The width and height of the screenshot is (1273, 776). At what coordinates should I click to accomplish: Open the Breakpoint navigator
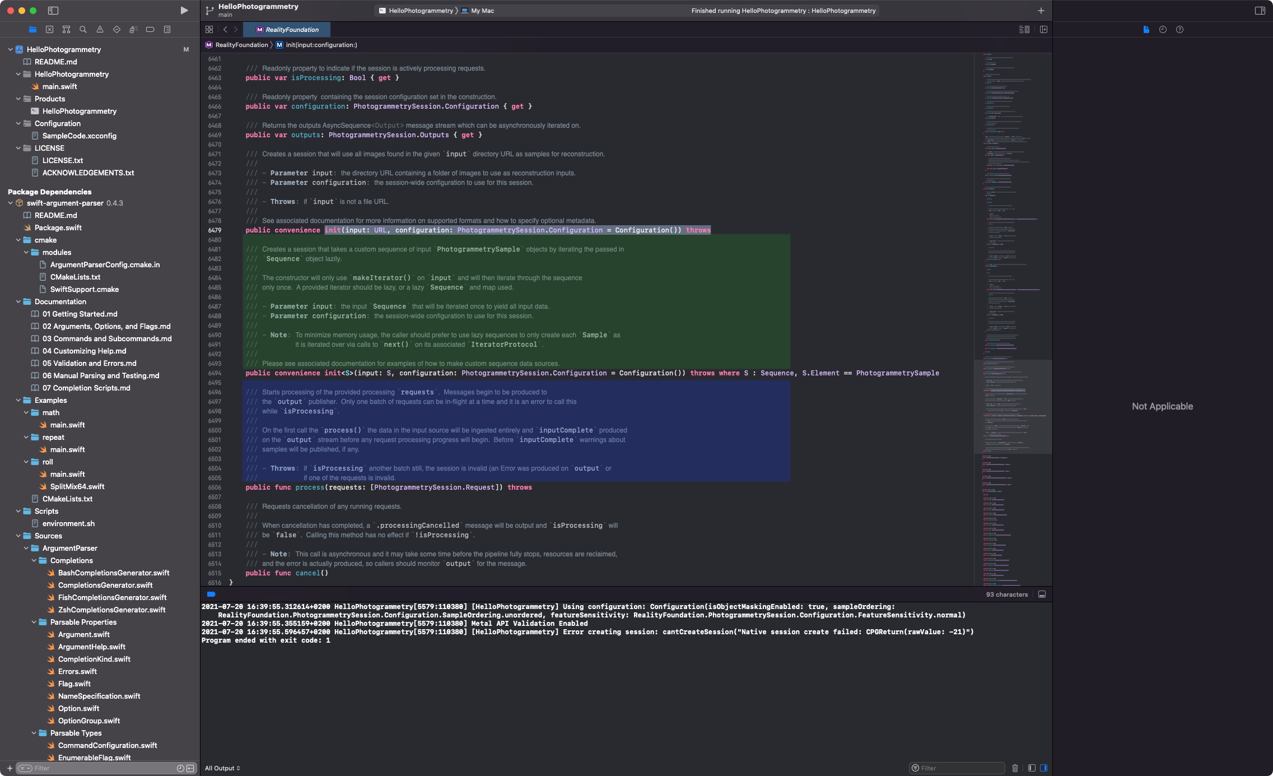tap(150, 29)
